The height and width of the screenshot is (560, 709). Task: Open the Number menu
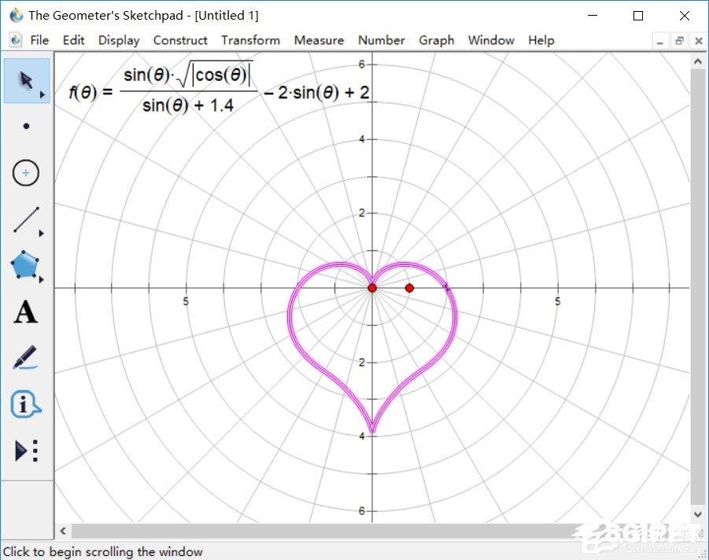(x=381, y=40)
